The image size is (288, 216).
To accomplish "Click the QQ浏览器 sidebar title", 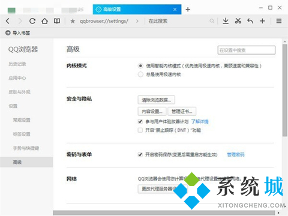I will pyautogui.click(x=23, y=49).
